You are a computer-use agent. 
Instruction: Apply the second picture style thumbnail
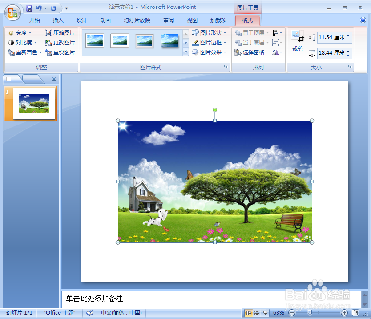click(x=120, y=40)
